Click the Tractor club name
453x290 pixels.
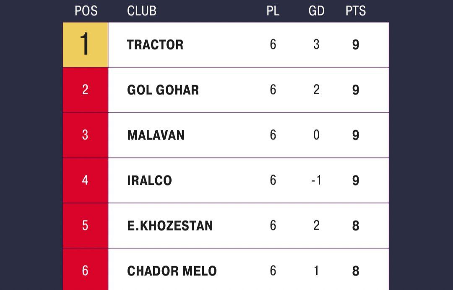155,45
